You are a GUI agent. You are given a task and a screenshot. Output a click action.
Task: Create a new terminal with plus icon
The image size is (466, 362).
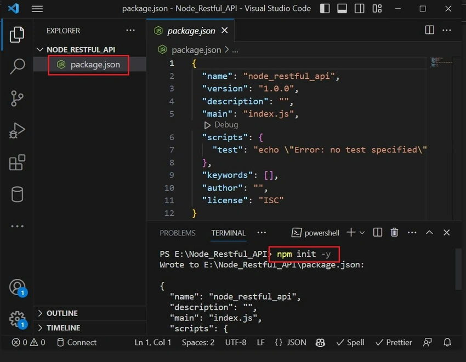tap(351, 233)
